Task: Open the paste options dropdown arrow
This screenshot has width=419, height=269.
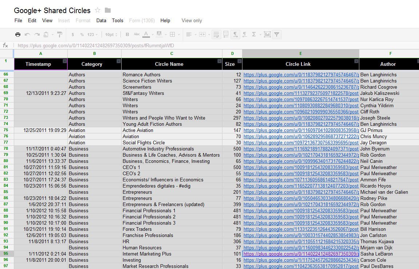Action: 52,35
